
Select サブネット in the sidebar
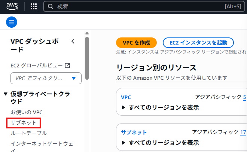(24, 123)
